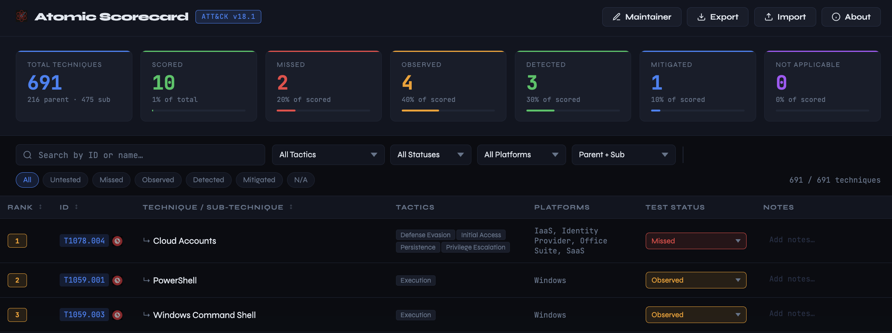Screen dimensions: 892x333
Task: Click the Export button
Action: [x=717, y=17]
